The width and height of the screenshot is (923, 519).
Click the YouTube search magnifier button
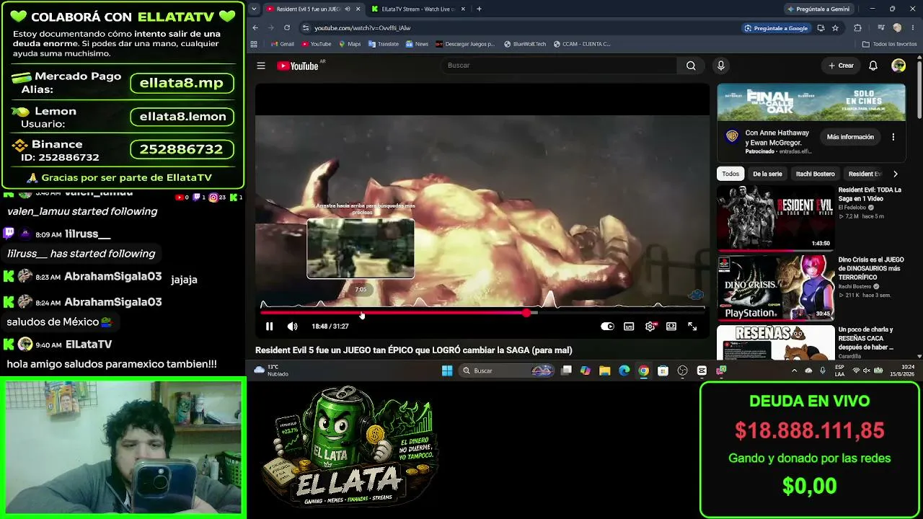click(x=691, y=66)
